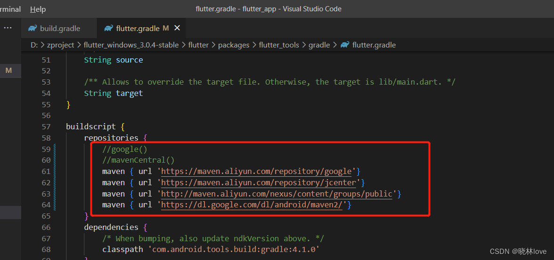Click line number 66 in the gutter
The height and width of the screenshot is (260, 554).
point(46,228)
